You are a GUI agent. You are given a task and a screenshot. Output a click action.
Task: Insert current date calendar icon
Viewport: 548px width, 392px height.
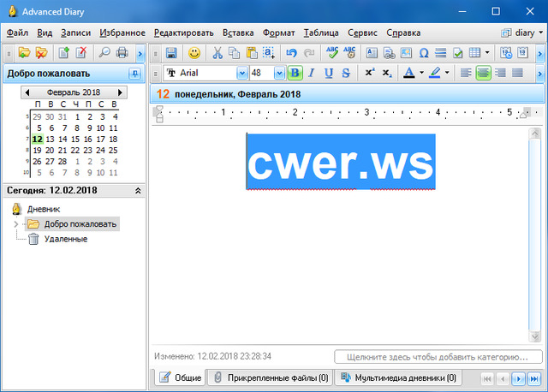coord(523,53)
